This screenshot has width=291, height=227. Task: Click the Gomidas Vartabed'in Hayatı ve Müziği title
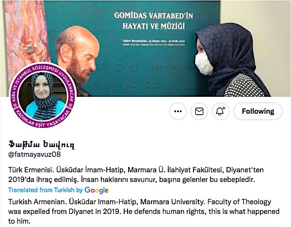point(154,21)
